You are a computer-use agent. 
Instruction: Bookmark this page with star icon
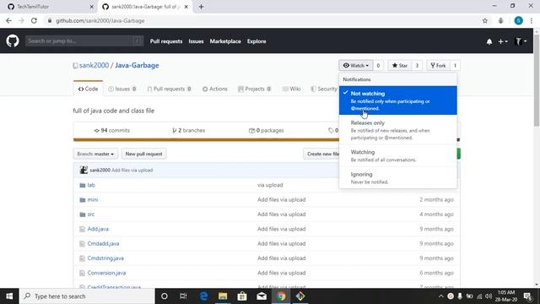click(485, 20)
